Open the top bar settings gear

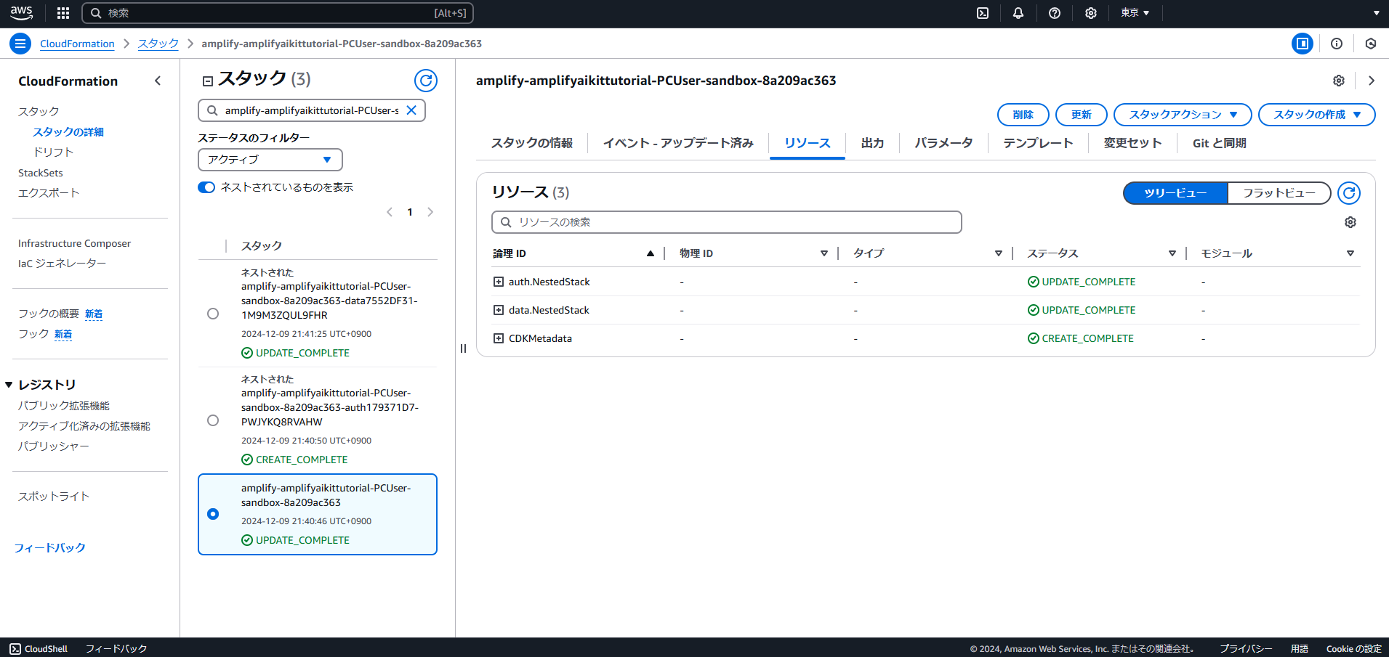1091,13
